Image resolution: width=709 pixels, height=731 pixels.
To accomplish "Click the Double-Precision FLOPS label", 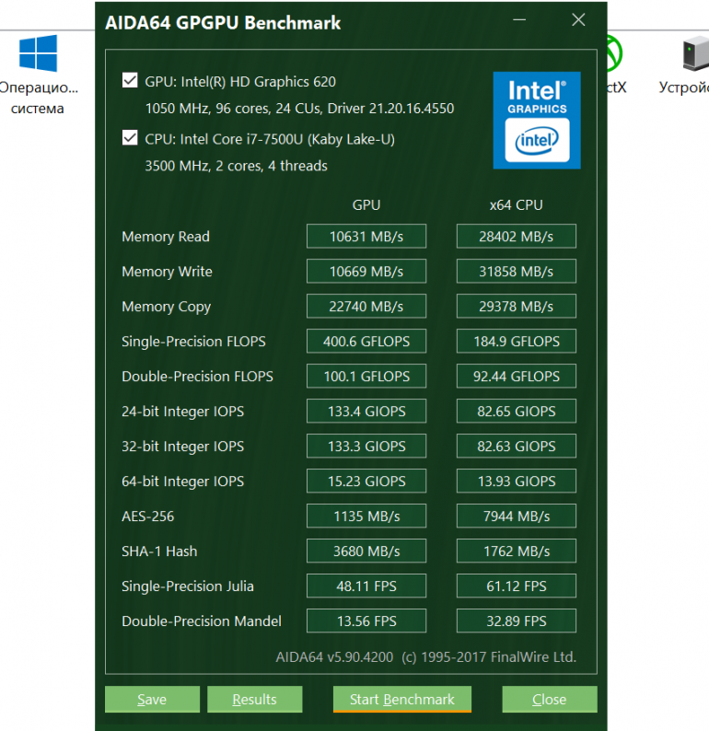I will 197,377.
